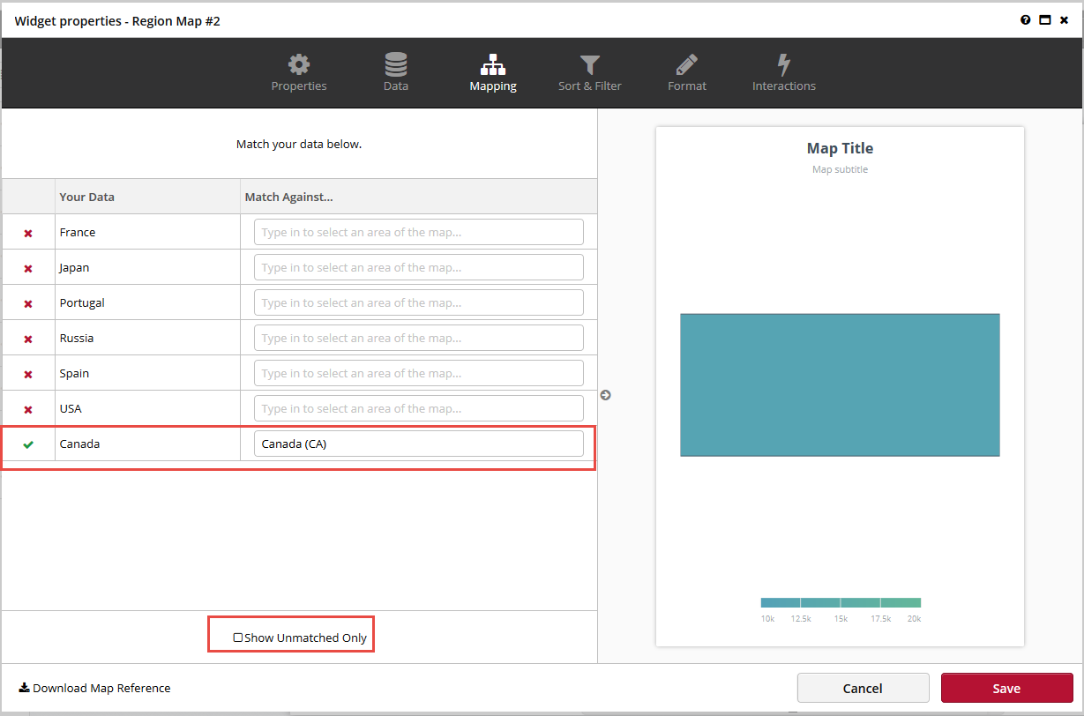Select the Format pencil icon
Screen dimensions: 1084x716
pyautogui.click(x=686, y=63)
